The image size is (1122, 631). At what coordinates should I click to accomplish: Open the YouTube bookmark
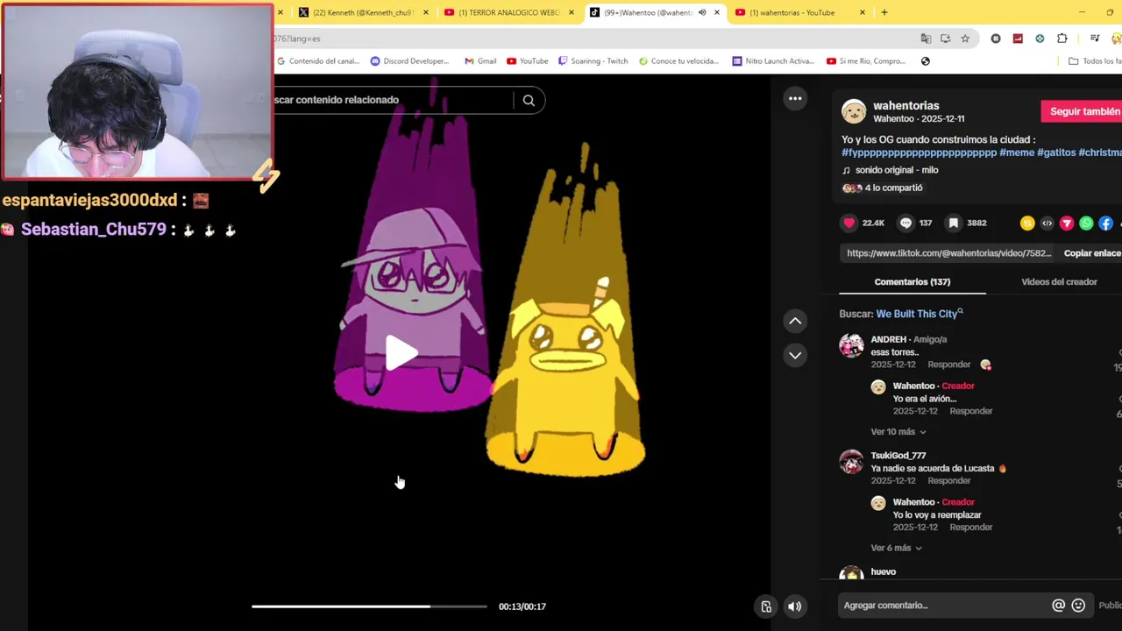(x=527, y=61)
